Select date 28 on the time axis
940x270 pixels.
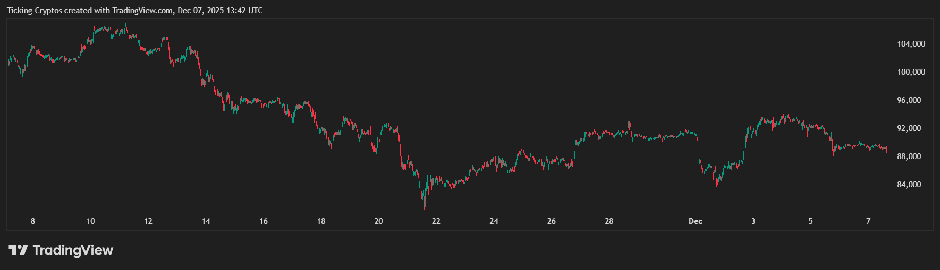(x=609, y=221)
